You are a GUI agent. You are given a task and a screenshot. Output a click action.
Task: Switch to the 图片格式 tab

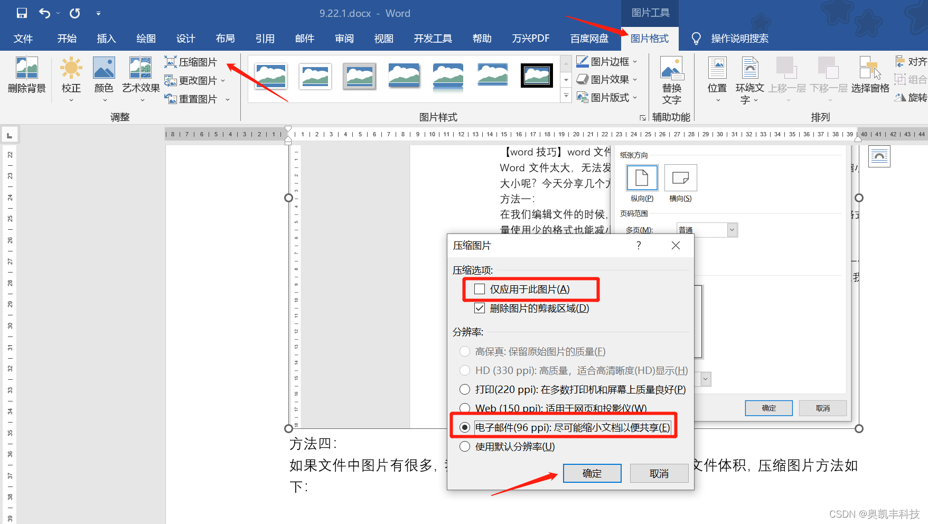650,39
